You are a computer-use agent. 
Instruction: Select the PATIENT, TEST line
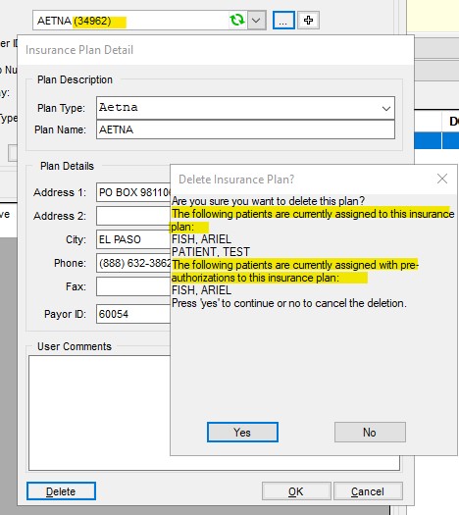tap(211, 252)
